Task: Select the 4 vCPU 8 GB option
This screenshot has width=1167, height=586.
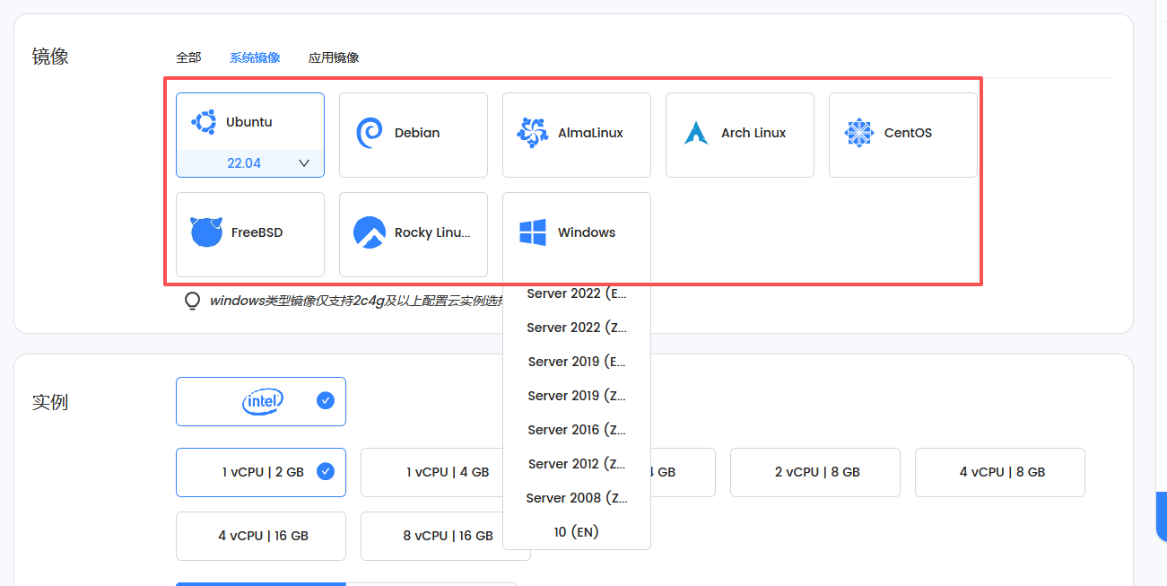Action: 999,472
